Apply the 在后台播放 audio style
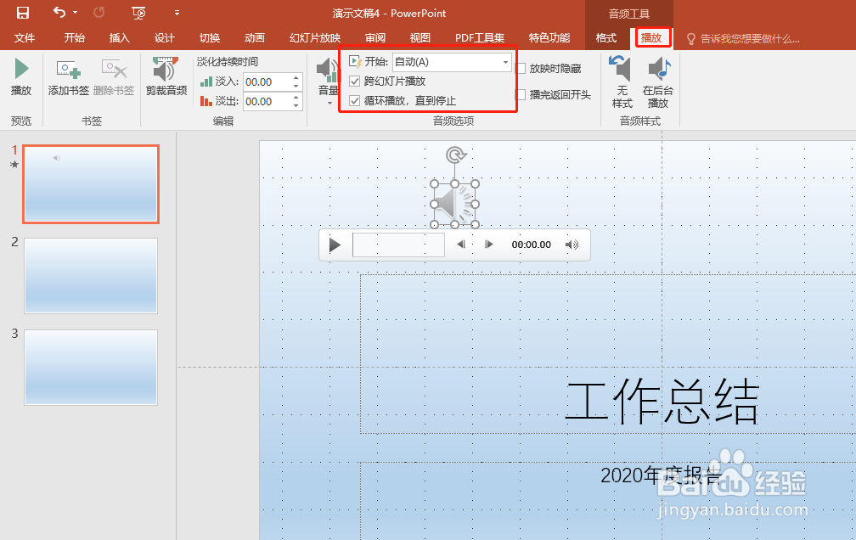The height and width of the screenshot is (540, 856). pos(658,82)
